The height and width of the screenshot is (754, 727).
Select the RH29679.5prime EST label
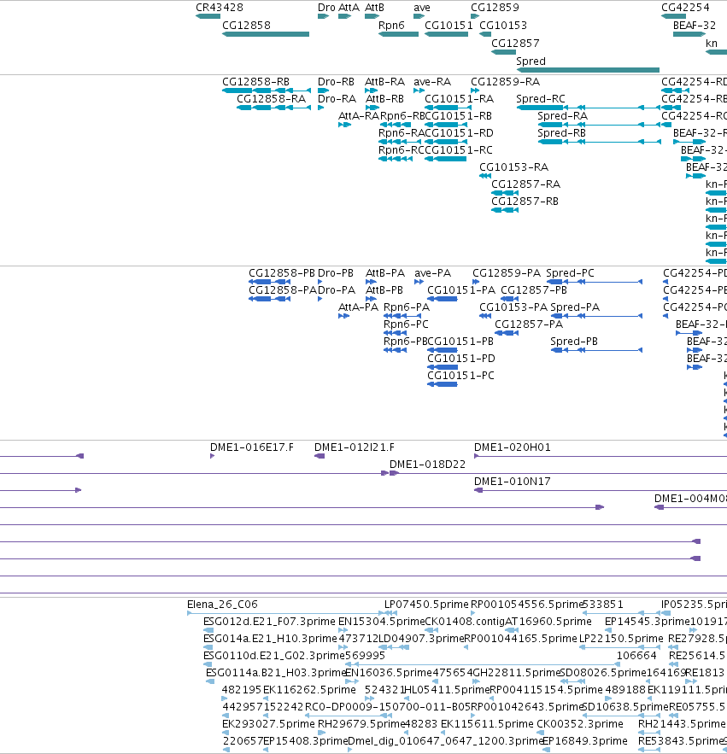[361, 724]
